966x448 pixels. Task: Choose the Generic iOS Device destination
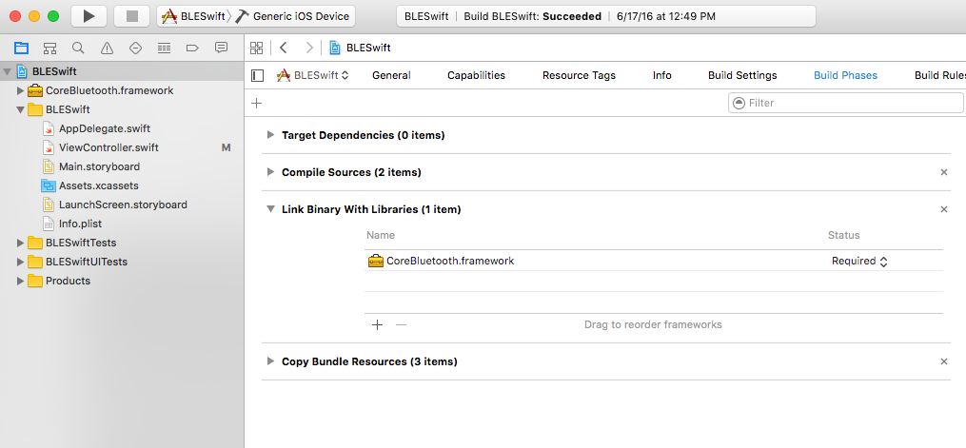point(293,16)
